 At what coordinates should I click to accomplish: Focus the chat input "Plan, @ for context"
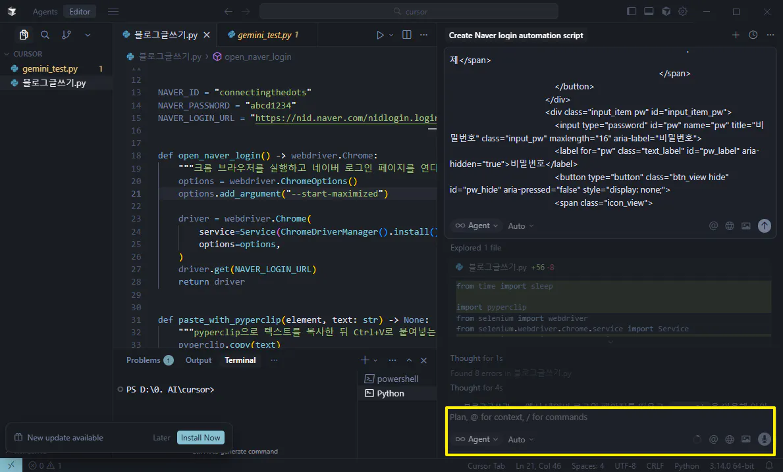point(609,417)
